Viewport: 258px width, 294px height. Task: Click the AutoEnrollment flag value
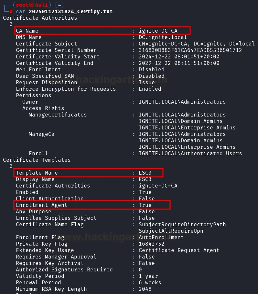pos(161,237)
